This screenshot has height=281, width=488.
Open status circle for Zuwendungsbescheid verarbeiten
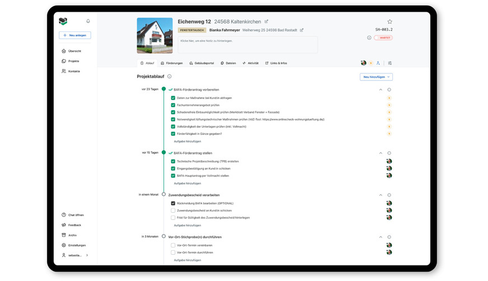tap(389, 195)
